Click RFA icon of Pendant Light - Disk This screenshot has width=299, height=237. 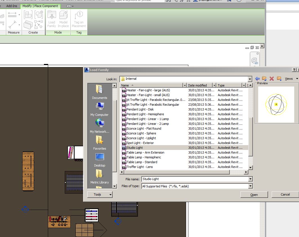pyautogui.click(x=124, y=109)
